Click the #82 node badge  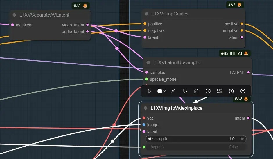(241, 99)
